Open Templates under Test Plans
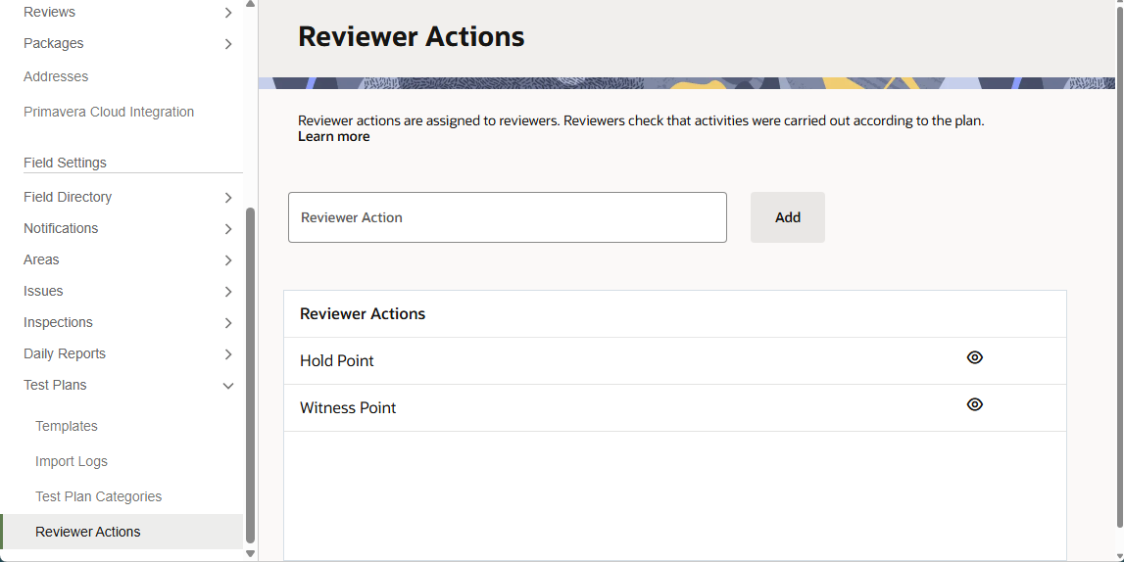This screenshot has width=1124, height=562. 67,426
